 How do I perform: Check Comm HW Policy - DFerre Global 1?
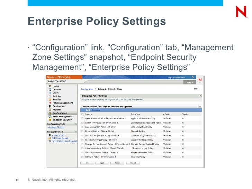tap(82, 123)
